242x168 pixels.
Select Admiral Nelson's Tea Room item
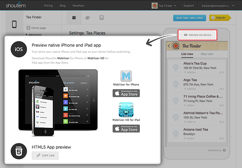pos(197,117)
